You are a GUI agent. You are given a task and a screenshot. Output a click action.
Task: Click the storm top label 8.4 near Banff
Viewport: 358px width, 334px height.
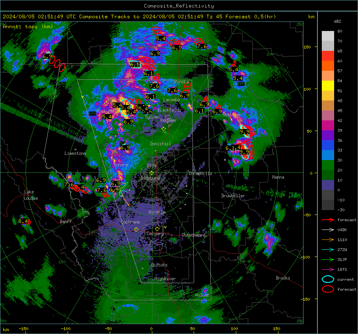tap(23, 221)
